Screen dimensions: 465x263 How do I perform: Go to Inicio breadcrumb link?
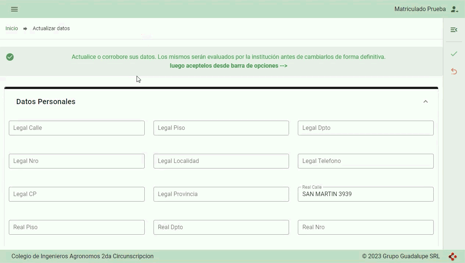[12, 28]
